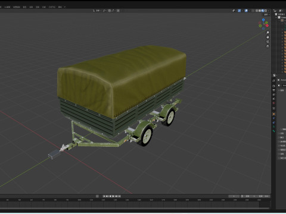Open the snapping type dropdown
286x214 pixels.
coord(113,11)
